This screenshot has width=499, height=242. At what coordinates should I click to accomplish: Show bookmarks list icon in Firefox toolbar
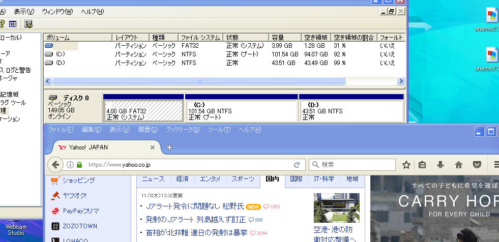click(x=422, y=165)
